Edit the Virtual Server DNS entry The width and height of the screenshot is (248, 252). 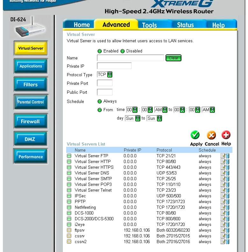point(223,173)
